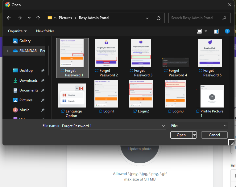Screen dimensions: 236x187
Task: Click the Back navigation arrow
Action: [9, 18]
